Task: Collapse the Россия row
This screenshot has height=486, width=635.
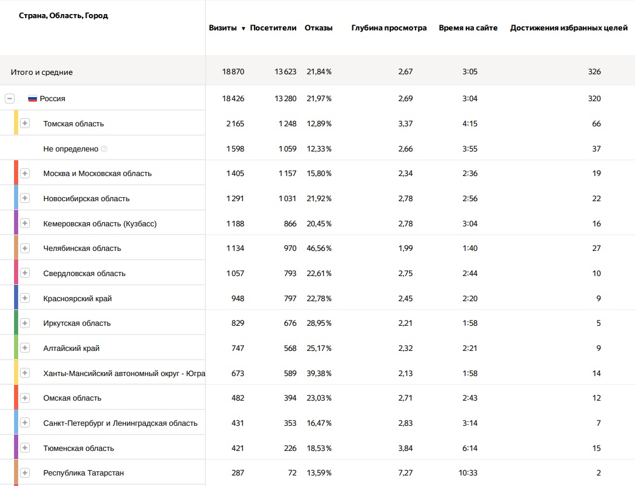Action: pyautogui.click(x=9, y=99)
